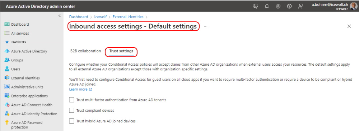Switch to the B2B collaboration tab
Viewport: 359px width, 131px height.
tap(86, 51)
